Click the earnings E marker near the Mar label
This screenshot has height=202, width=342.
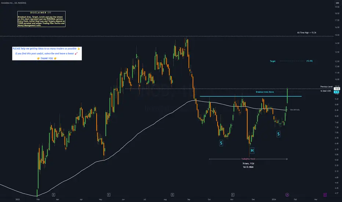point(54,195)
